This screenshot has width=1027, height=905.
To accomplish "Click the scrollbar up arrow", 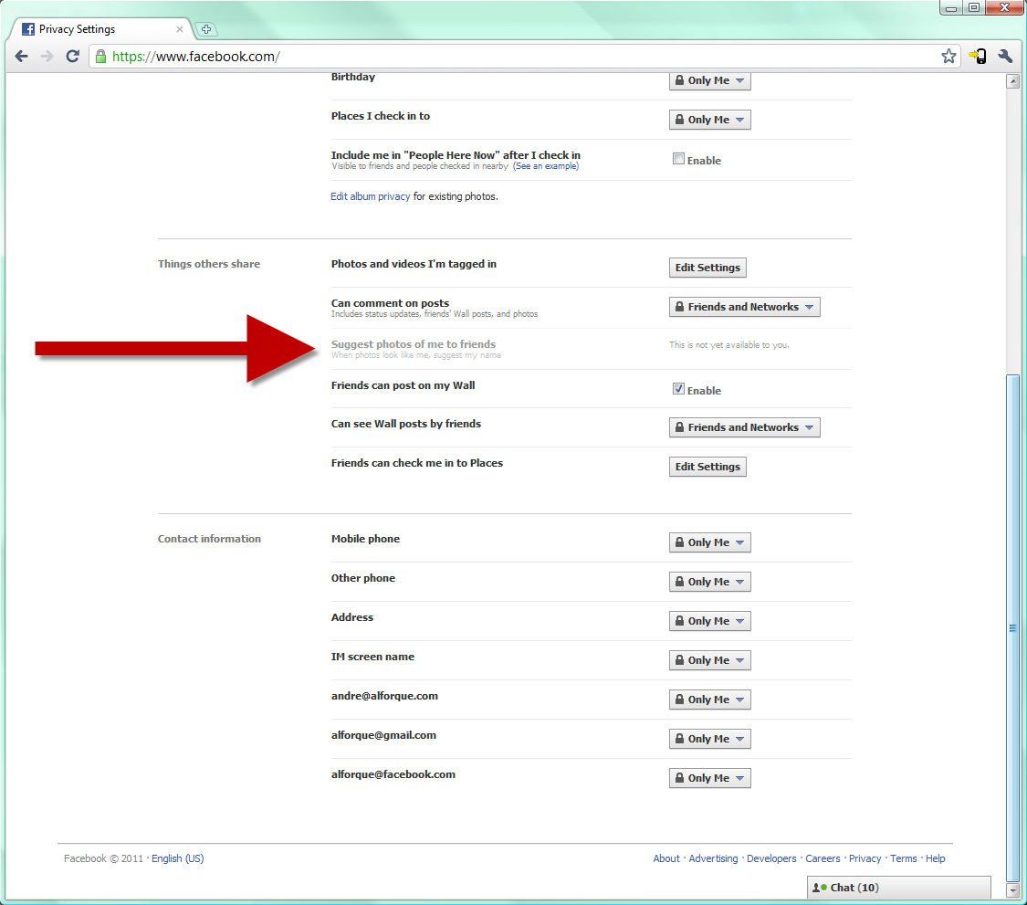I will (1013, 81).
